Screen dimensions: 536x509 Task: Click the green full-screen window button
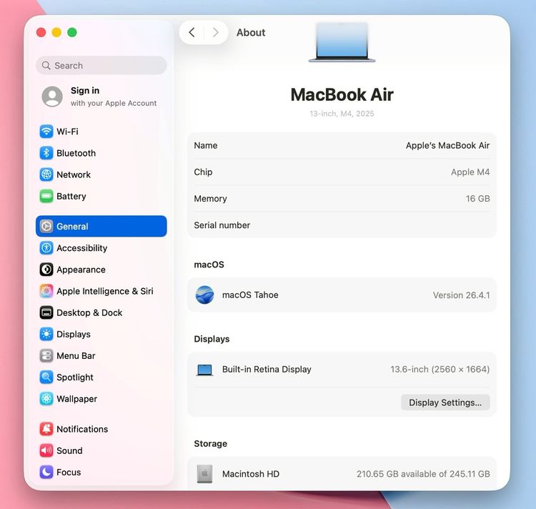72,32
